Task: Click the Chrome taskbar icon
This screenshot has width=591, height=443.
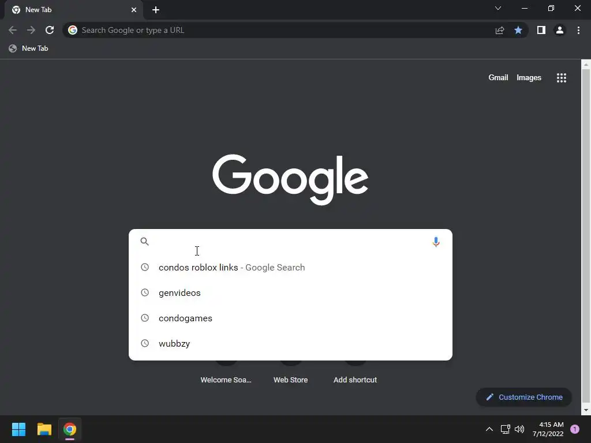Action: 70,429
